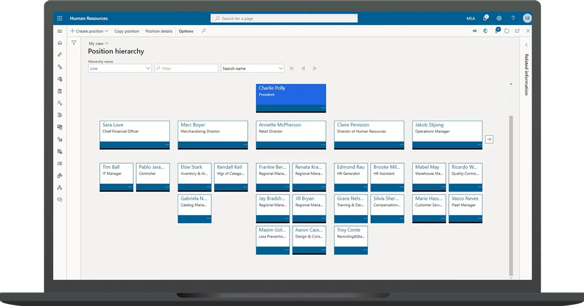584x306 pixels.
Task: Click Position details in action bar
Action: tap(159, 31)
